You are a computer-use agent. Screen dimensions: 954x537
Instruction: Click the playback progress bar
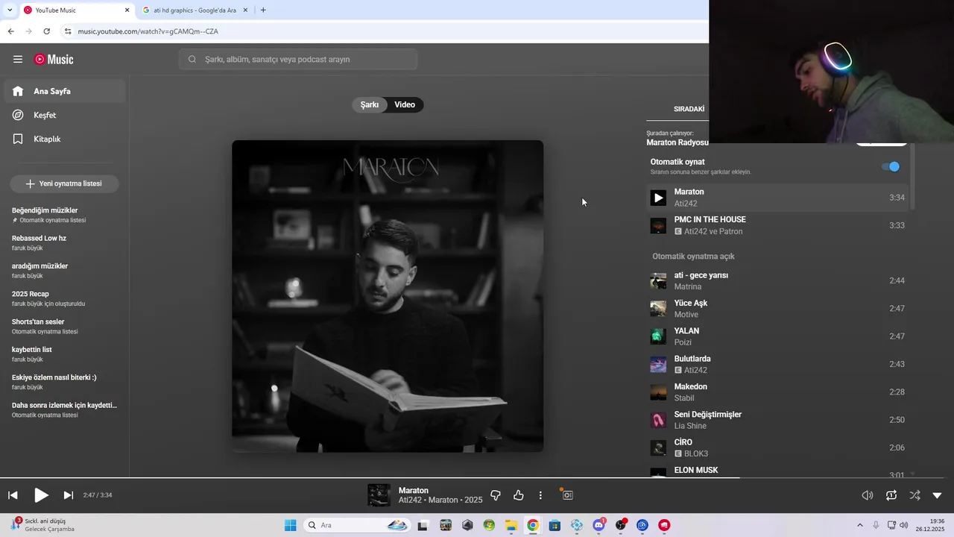[477, 478]
